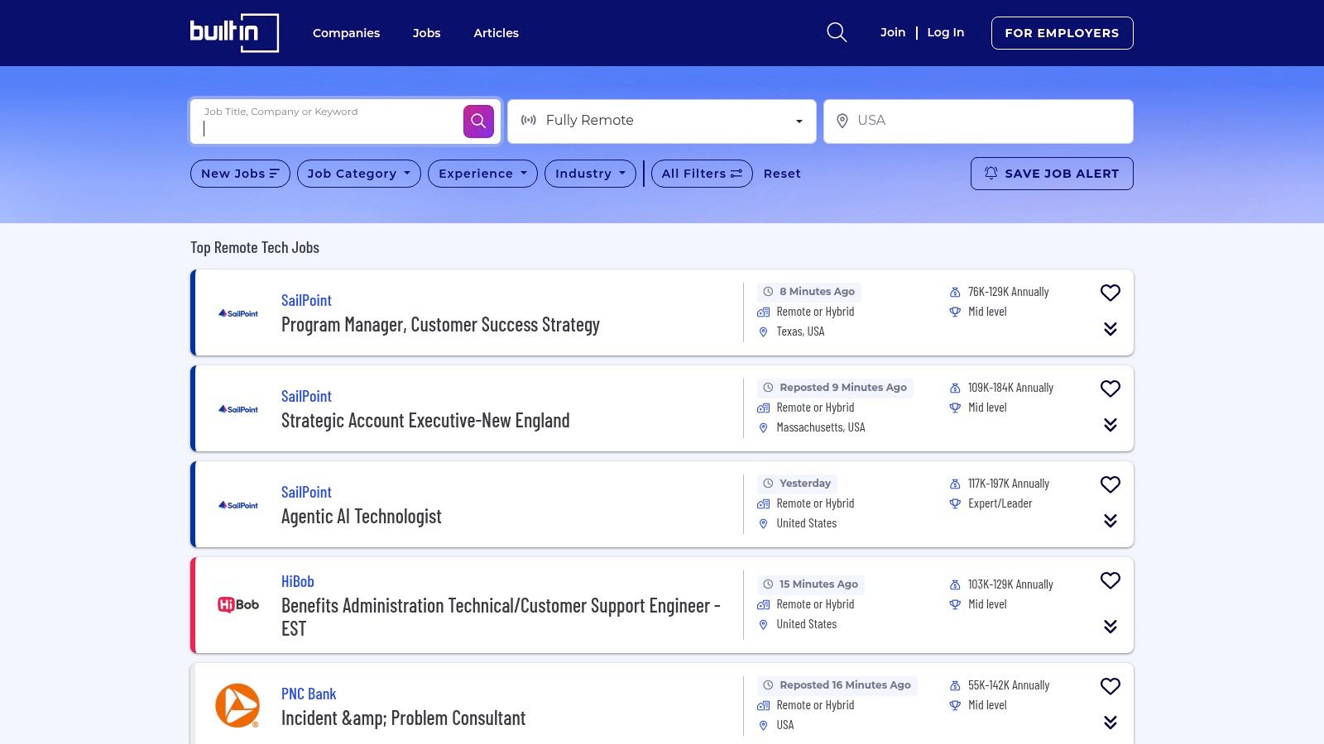Expand the HiBob Benefits Administration card chevron
The image size is (1324, 744).
point(1111,627)
